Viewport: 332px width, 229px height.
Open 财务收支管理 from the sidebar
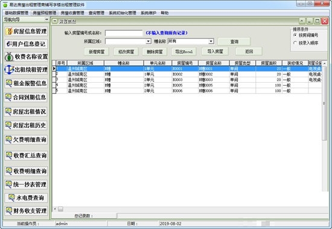tap(26, 211)
